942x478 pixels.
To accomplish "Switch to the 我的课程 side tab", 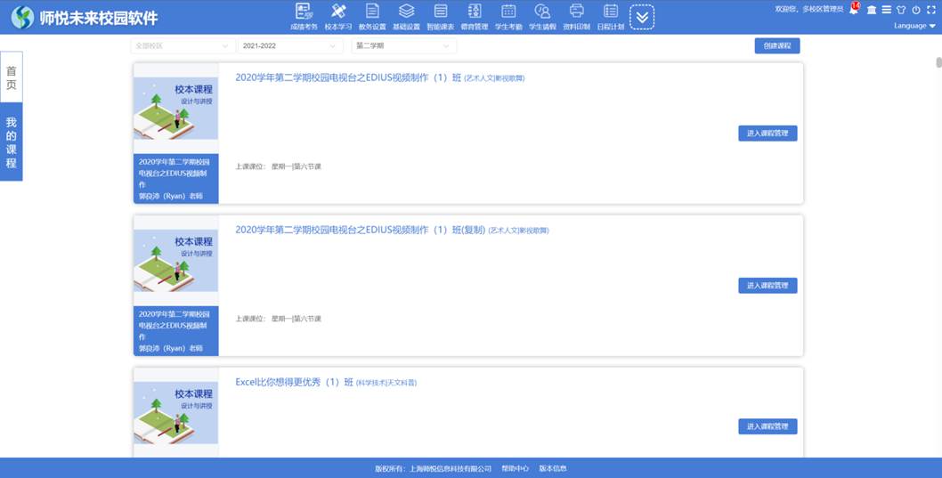I will pos(12,142).
